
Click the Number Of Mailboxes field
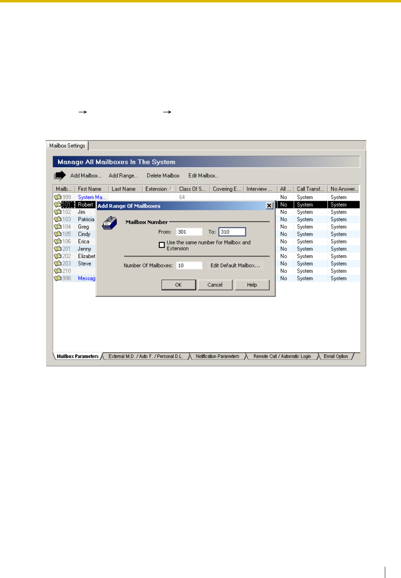(x=189, y=265)
